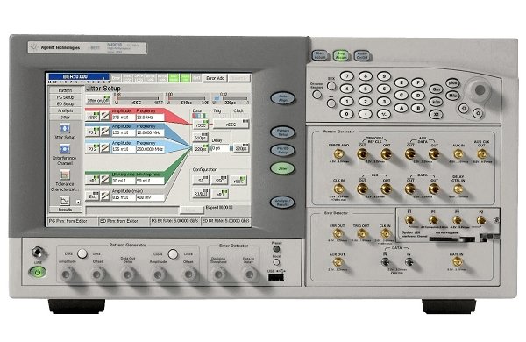Click the waveform shape icon in PJ 2 row
This screenshot has width=526, height=342.
pos(105,148)
